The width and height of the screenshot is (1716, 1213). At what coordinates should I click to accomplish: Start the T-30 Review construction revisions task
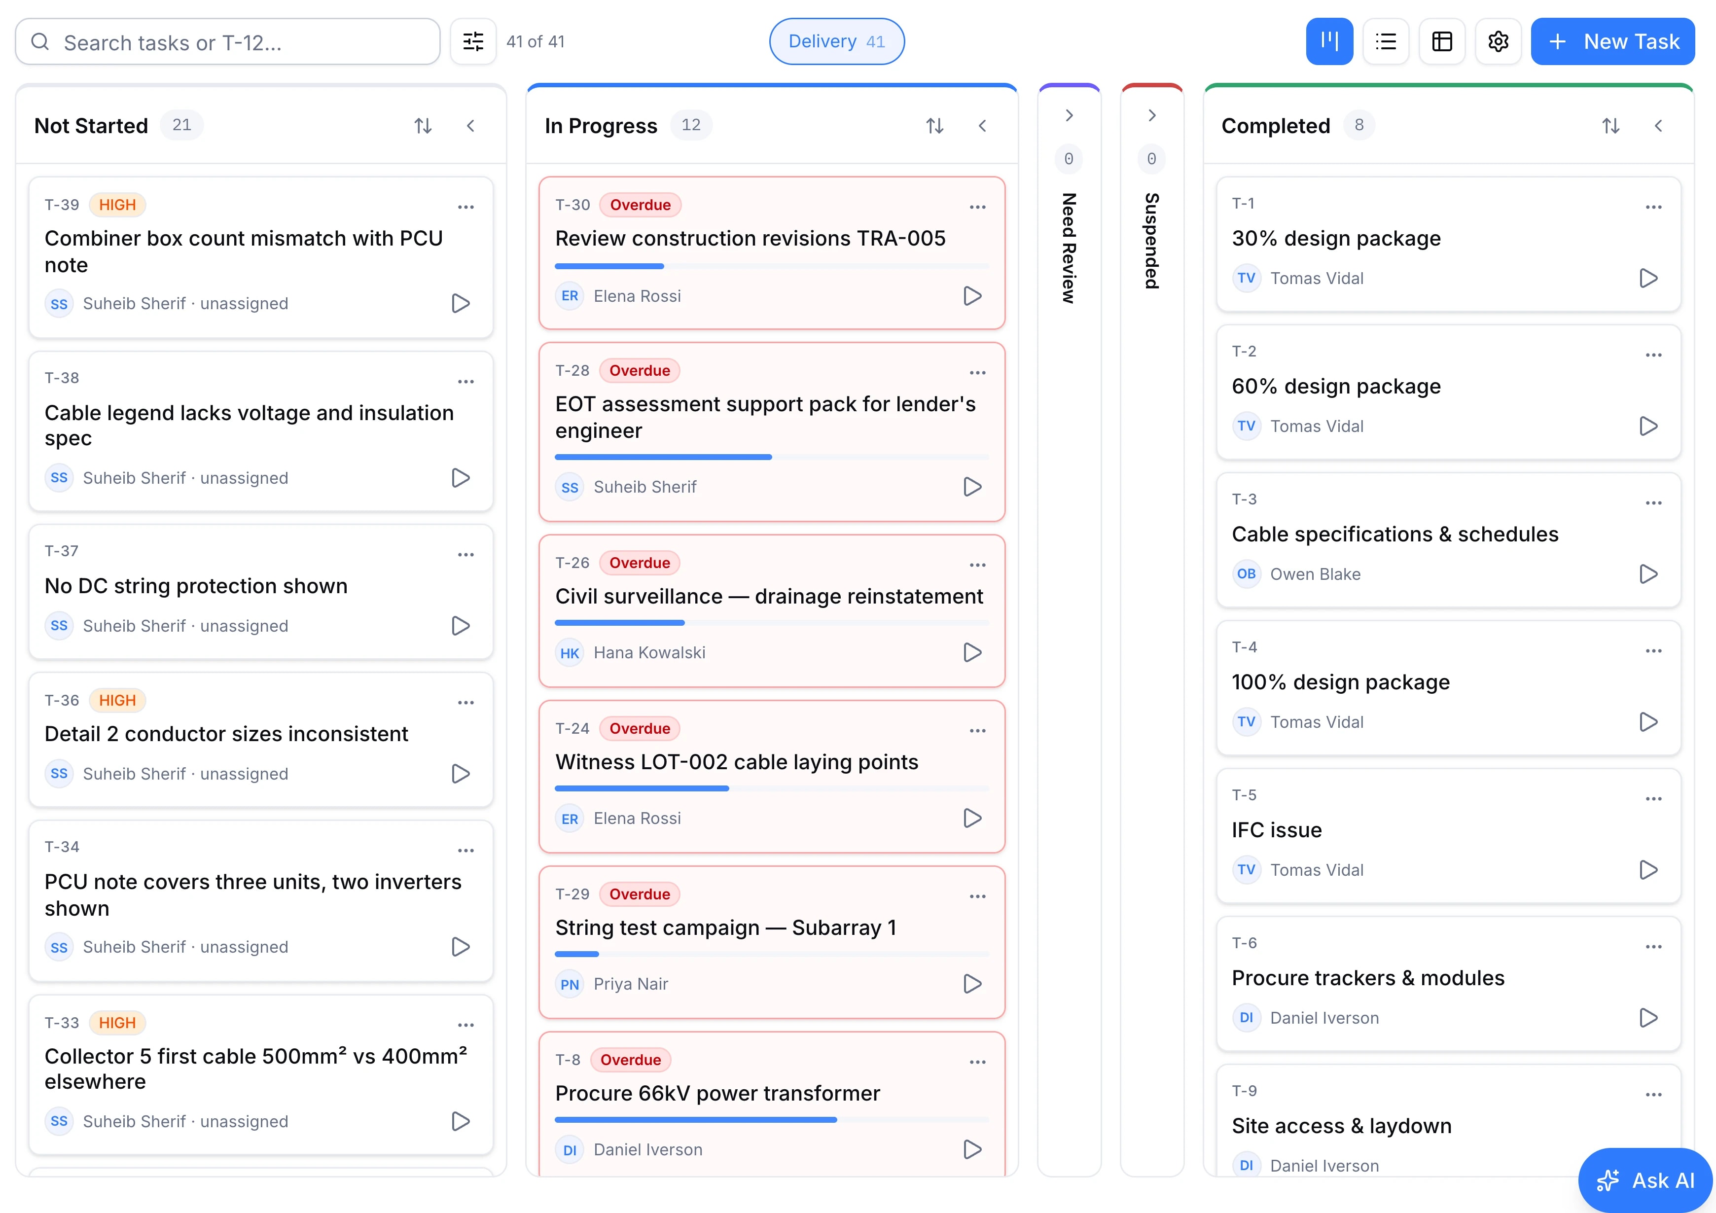point(972,296)
